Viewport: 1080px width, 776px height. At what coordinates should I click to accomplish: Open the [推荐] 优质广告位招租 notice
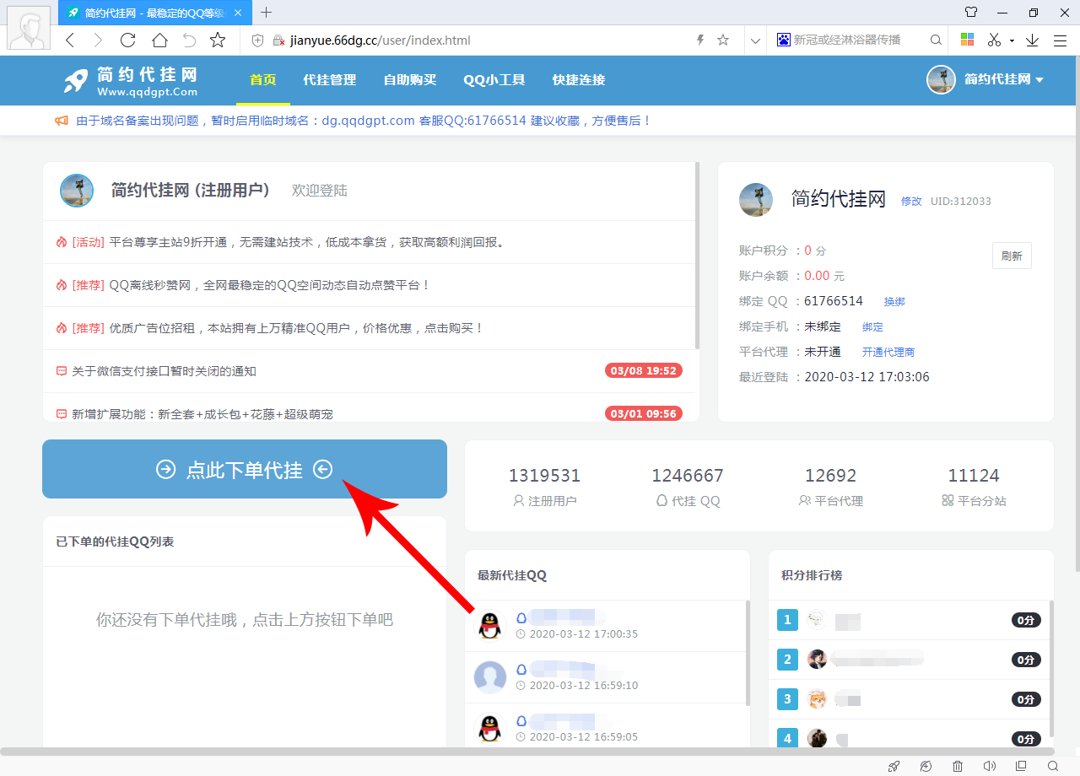(278, 328)
